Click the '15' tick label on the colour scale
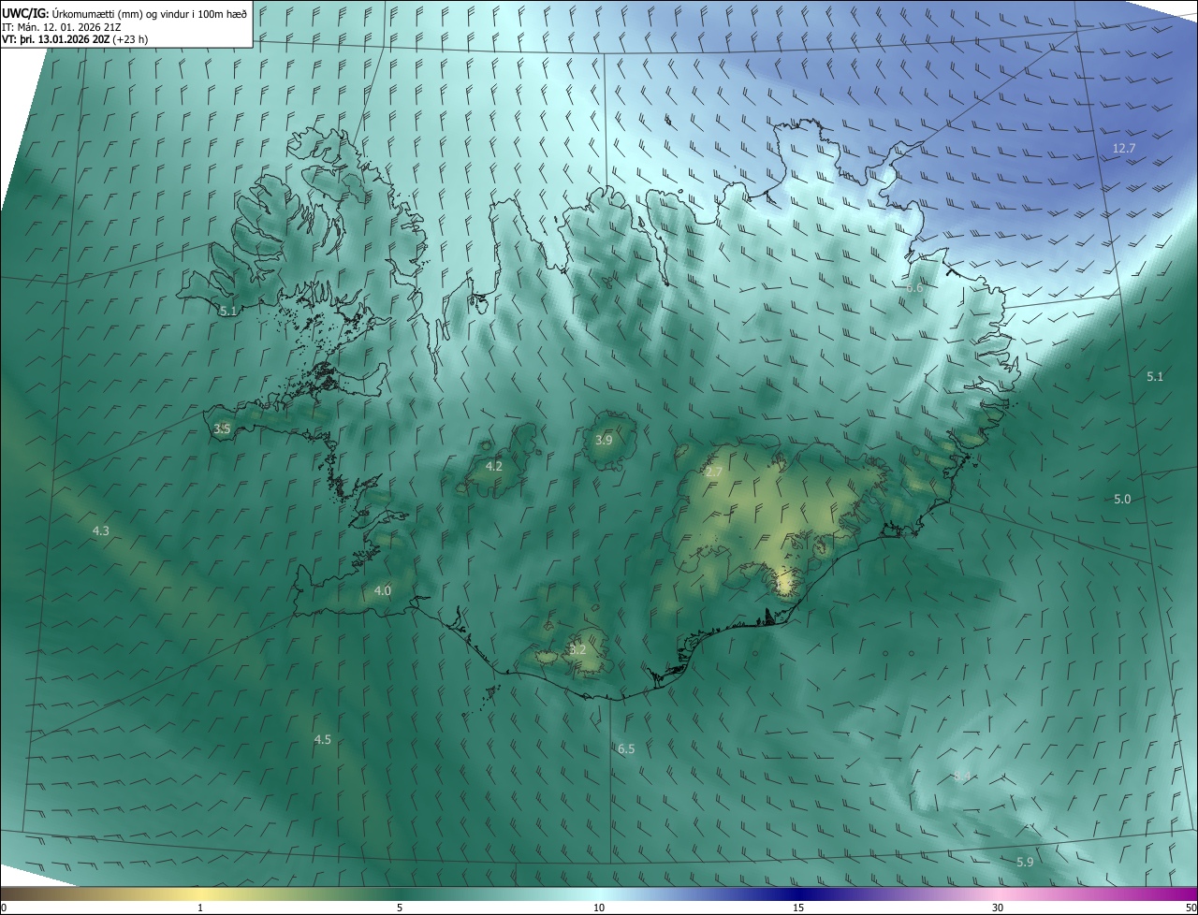The height and width of the screenshot is (915, 1198). (798, 908)
